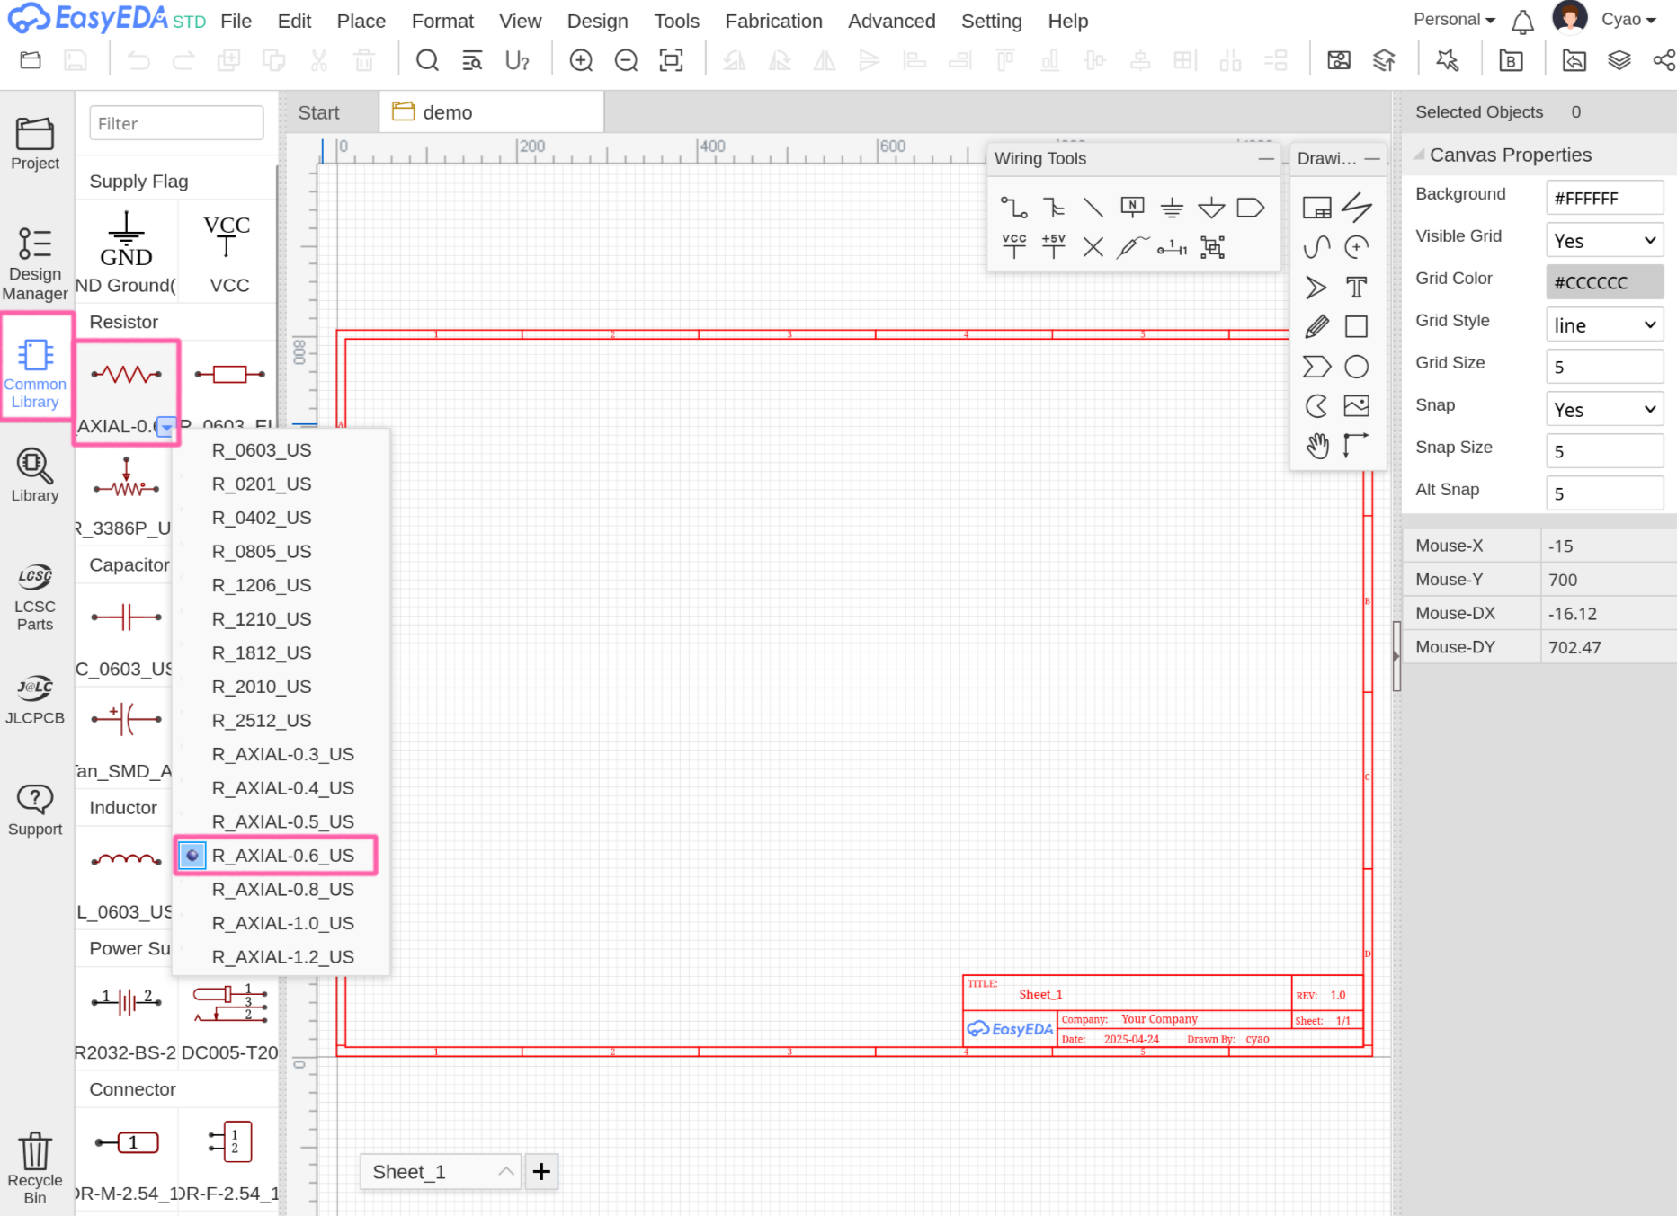Screen dimensions: 1677x1216
Task: Switch to the demo tab
Action: click(491, 112)
